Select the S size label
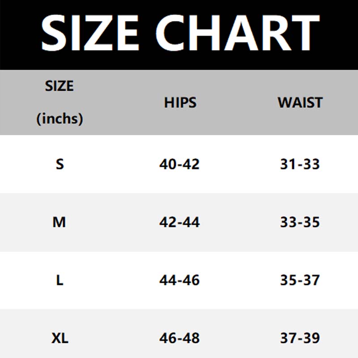Viewport: 358px width, 358px height. click(x=60, y=164)
